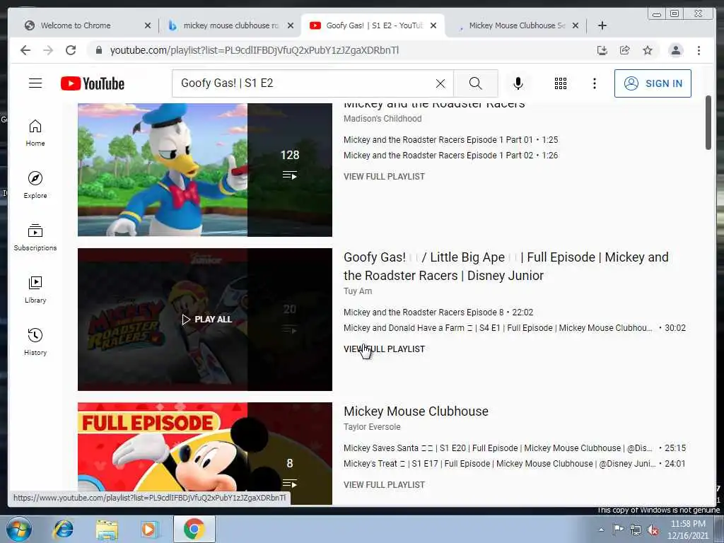
Task: Open Explore in the sidebar
Action: [35, 185]
